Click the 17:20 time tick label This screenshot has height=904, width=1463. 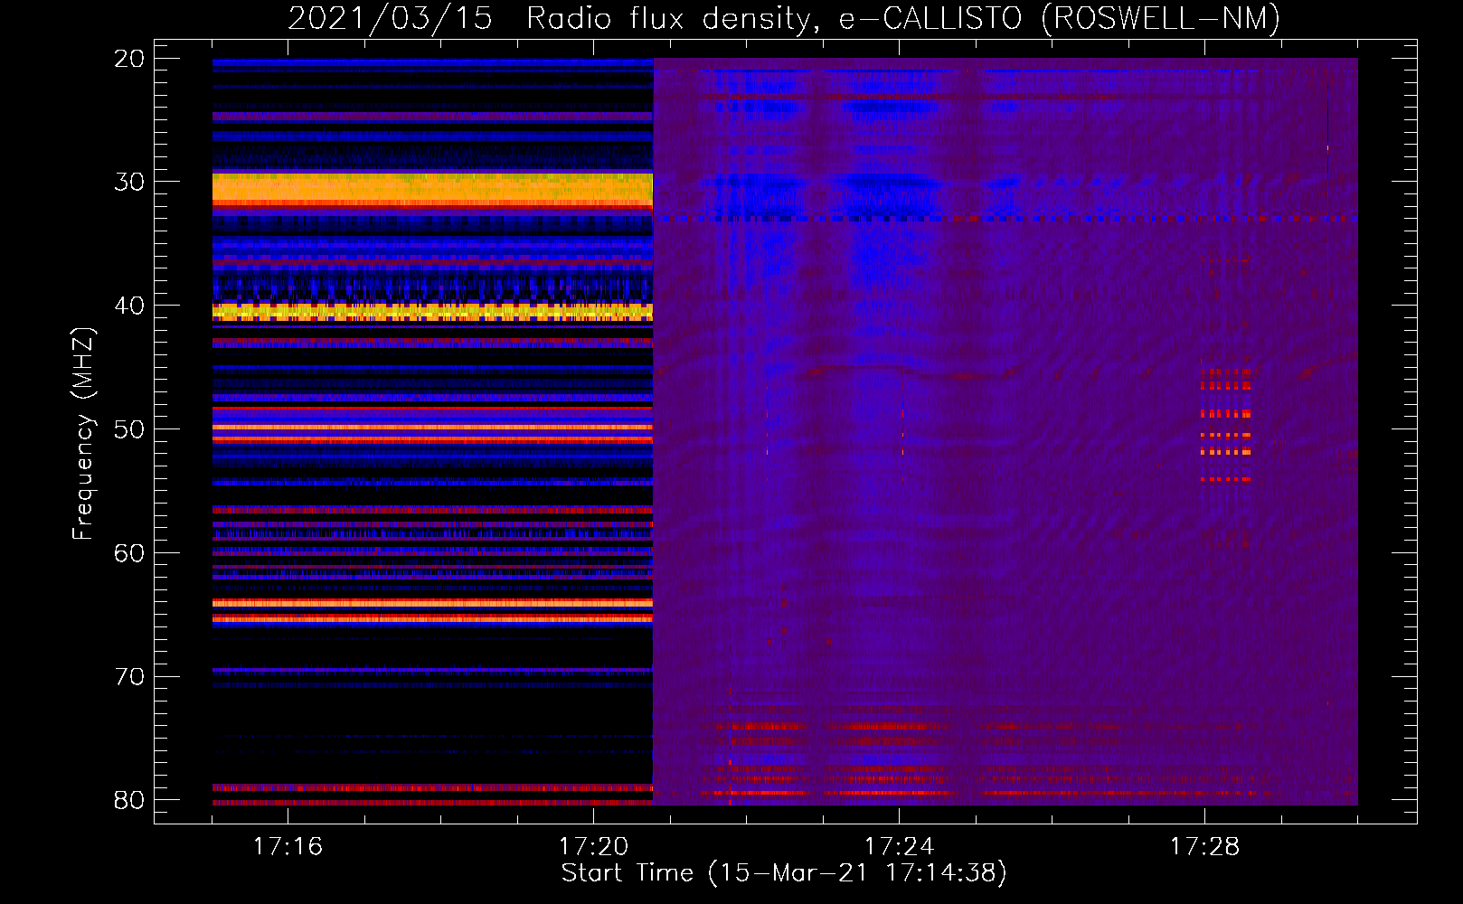593,846
